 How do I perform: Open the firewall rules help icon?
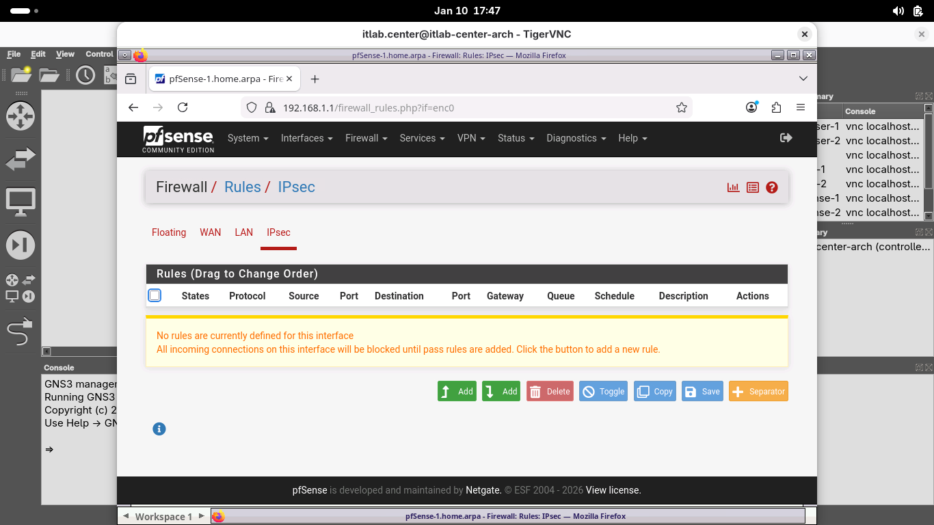pyautogui.click(x=772, y=187)
